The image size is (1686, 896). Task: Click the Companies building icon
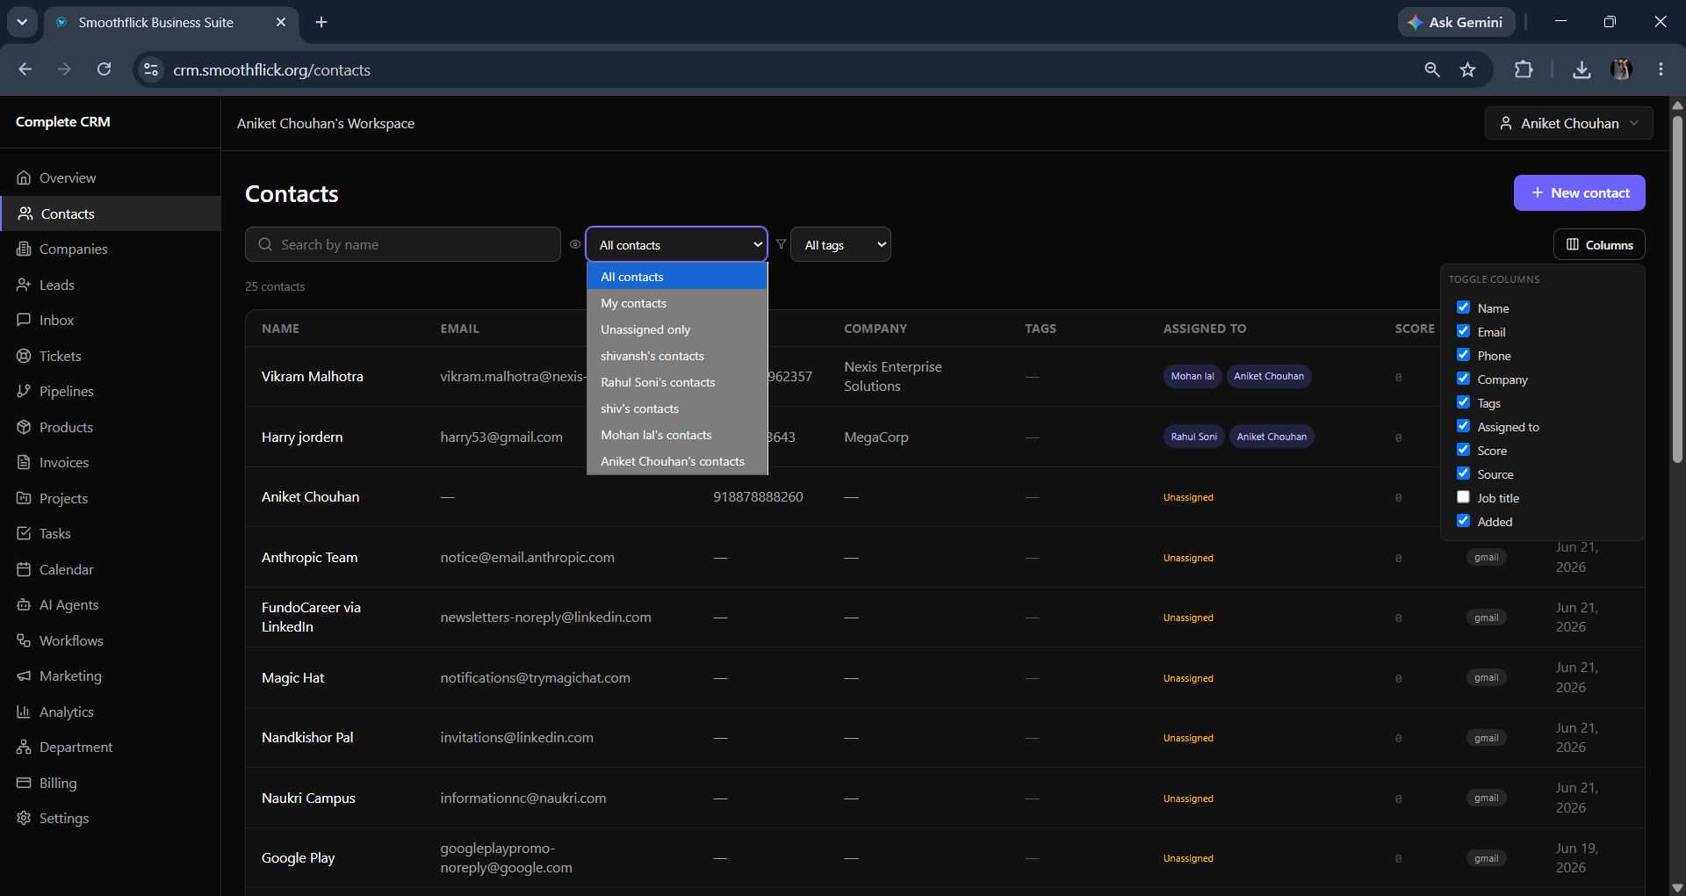(24, 249)
